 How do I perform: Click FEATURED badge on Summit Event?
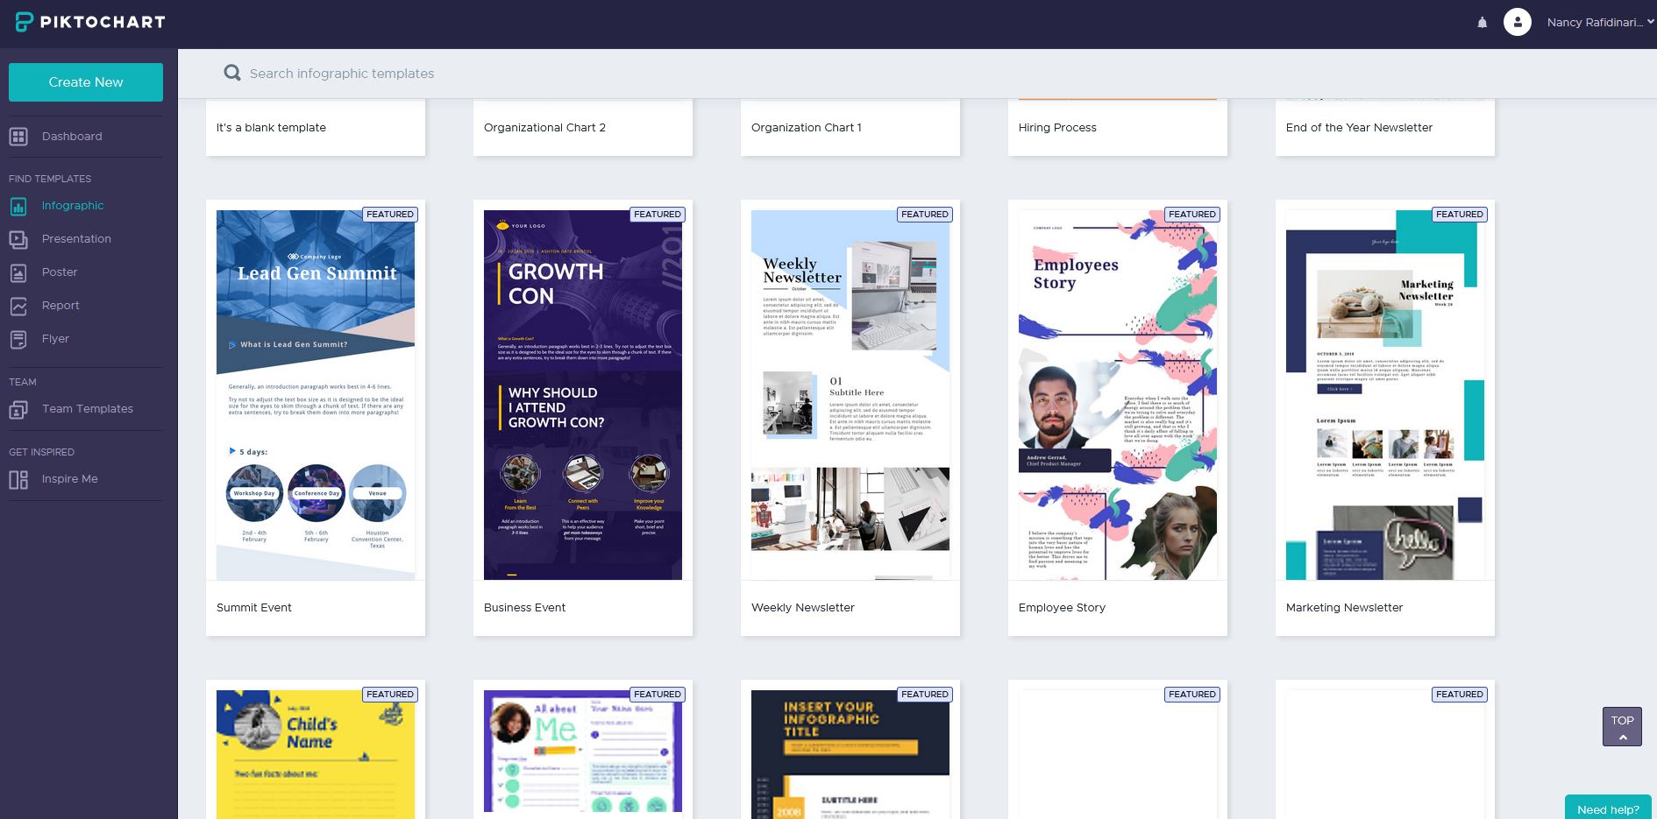point(390,215)
